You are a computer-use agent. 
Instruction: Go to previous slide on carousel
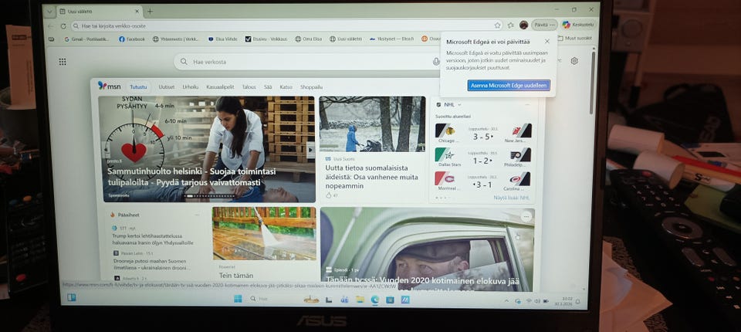(106, 150)
